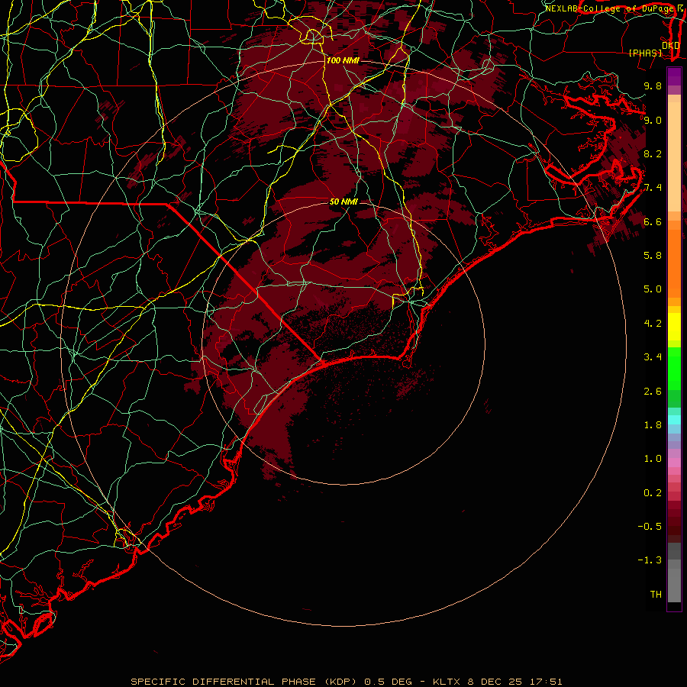Click the TH threshold label on scale
The image size is (687, 687).
[x=656, y=595]
